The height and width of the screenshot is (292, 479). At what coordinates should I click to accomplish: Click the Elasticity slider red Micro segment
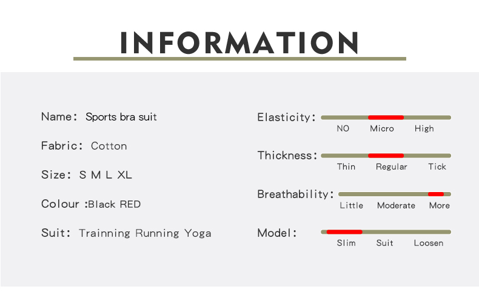tap(386, 118)
